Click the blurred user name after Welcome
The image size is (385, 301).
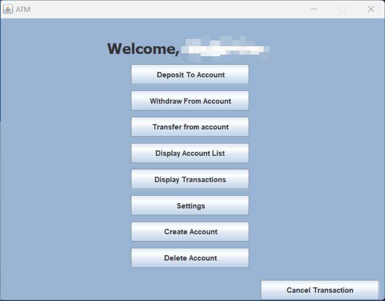[x=225, y=49]
